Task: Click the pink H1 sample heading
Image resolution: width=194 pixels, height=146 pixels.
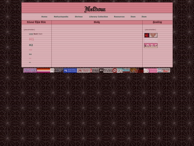Action: [31, 39]
